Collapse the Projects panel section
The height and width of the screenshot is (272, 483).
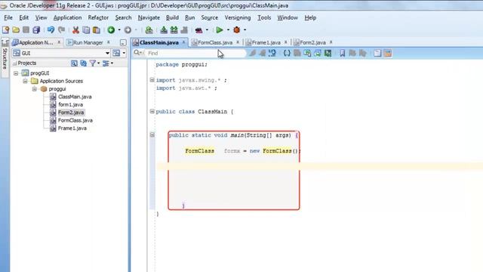(x=15, y=63)
